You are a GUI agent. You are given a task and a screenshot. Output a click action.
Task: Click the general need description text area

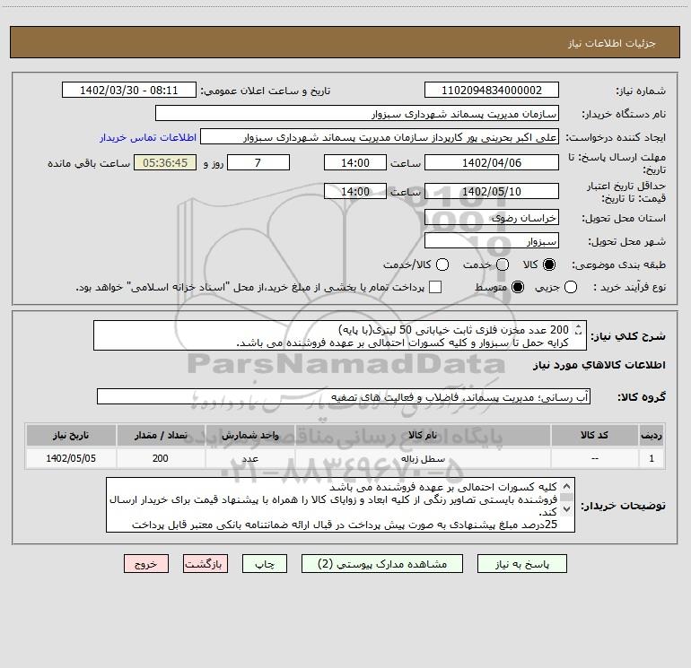pyautogui.click(x=340, y=335)
